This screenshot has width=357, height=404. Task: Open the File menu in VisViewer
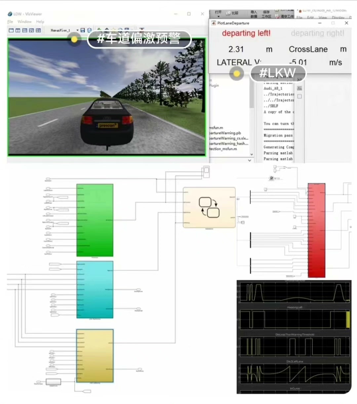pos(10,22)
